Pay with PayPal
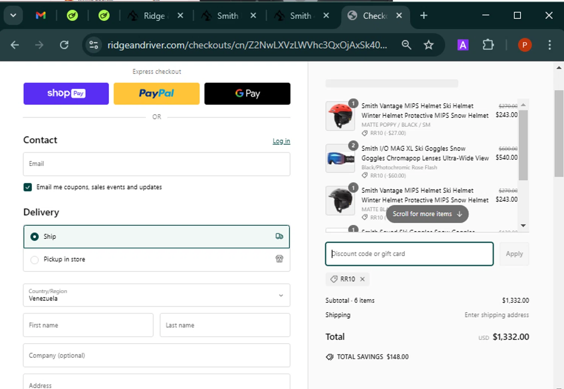Image resolution: width=564 pixels, height=389 pixels. [156, 94]
